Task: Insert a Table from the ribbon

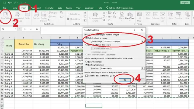Action: [27, 16]
